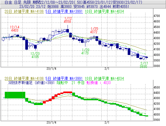Screen dimensions: 166x126
Task: Click the 安3945 low price value
Action: 79,7
